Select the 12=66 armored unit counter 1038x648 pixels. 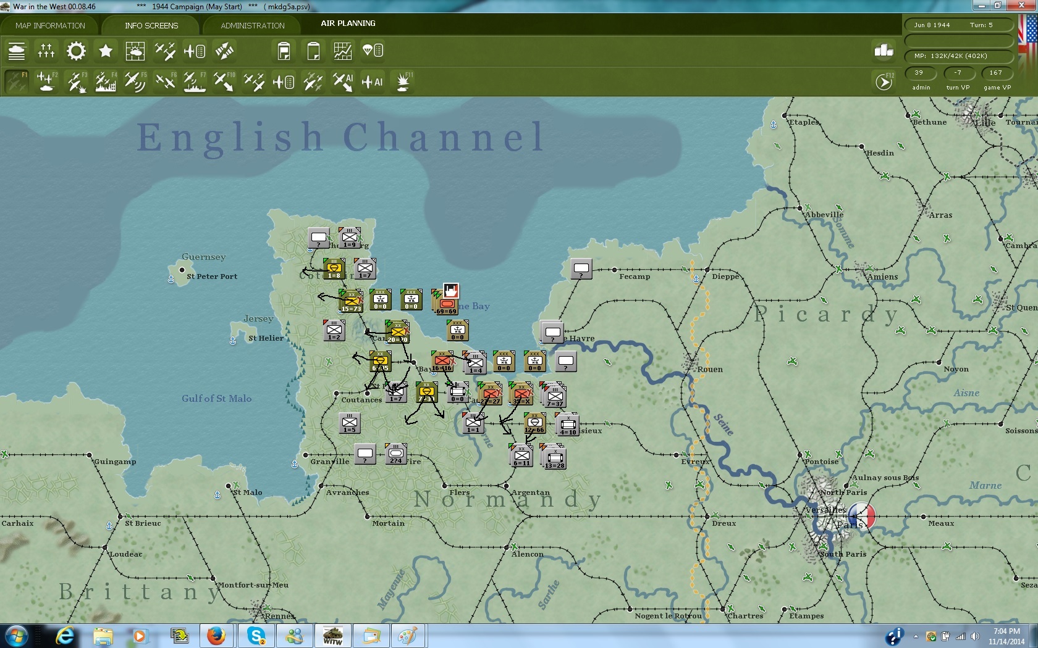[x=534, y=423]
